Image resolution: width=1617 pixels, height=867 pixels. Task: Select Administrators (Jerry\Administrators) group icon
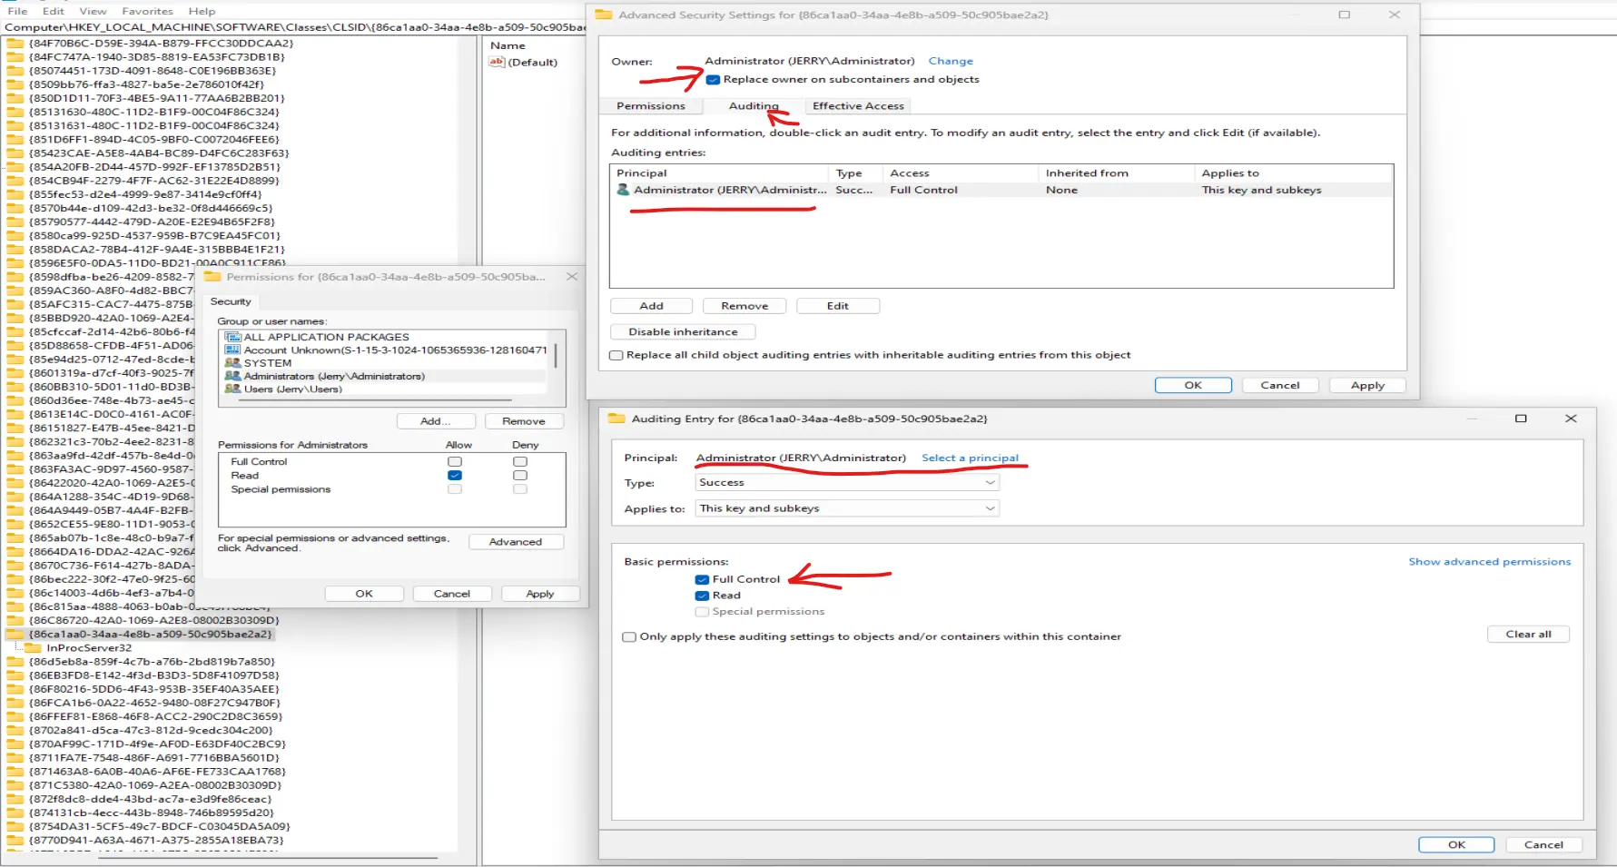232,376
